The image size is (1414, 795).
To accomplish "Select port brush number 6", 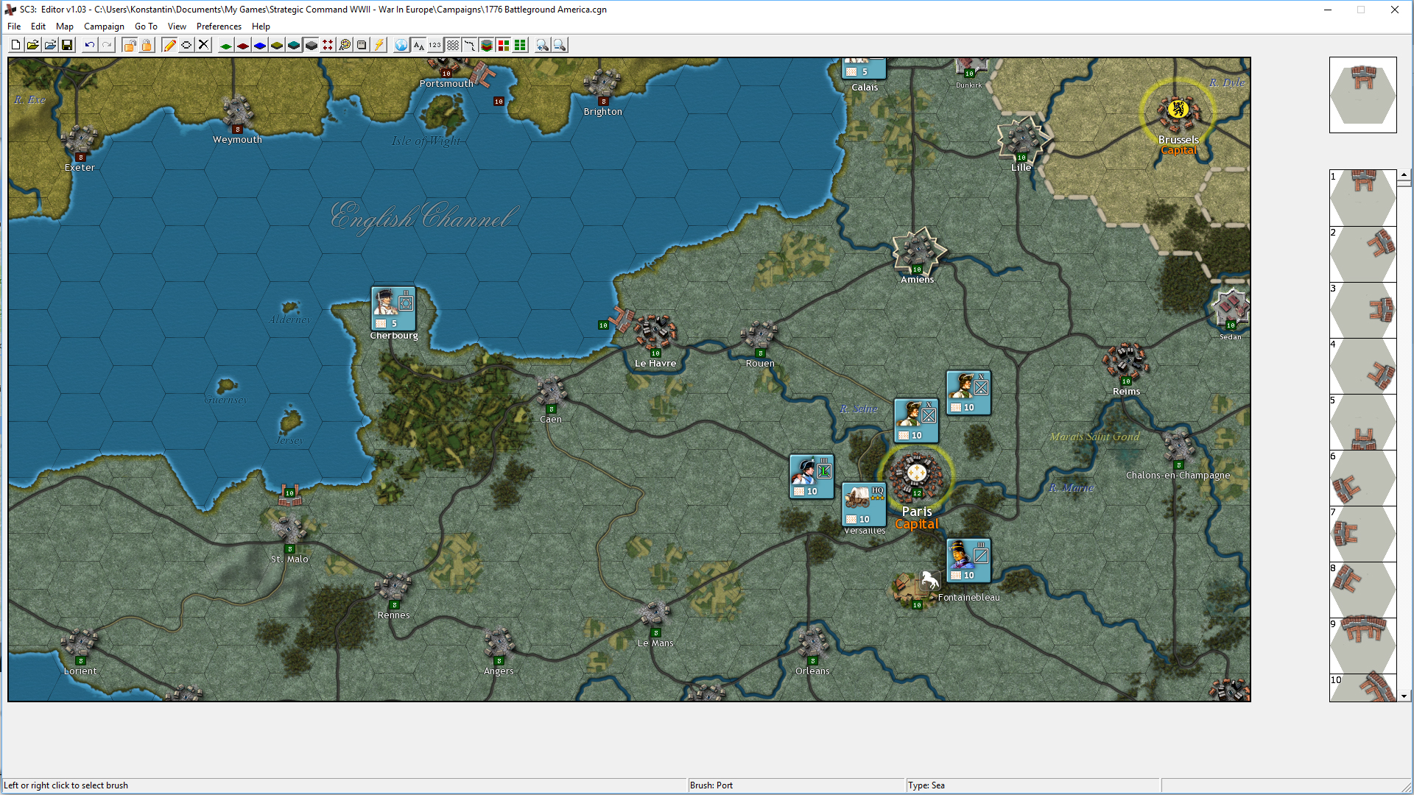I will coord(1363,478).
